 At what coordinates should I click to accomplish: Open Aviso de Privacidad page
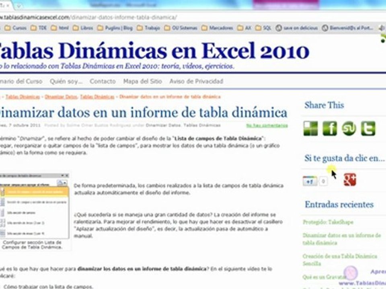[x=196, y=81]
